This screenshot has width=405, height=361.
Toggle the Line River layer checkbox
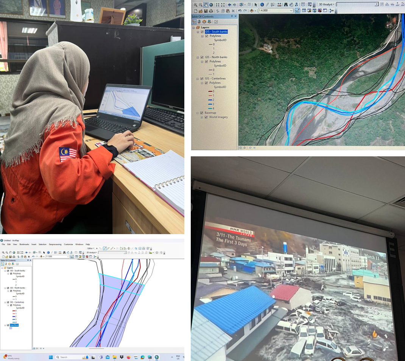(8, 325)
